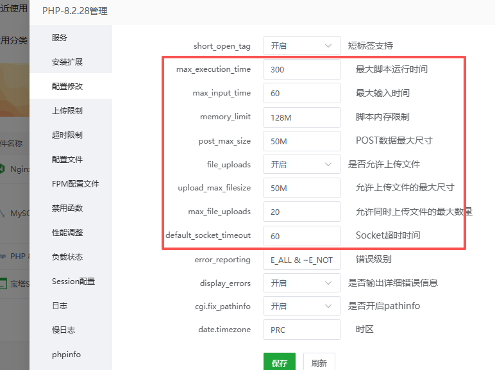Open FPM配置文件 section

(76, 184)
